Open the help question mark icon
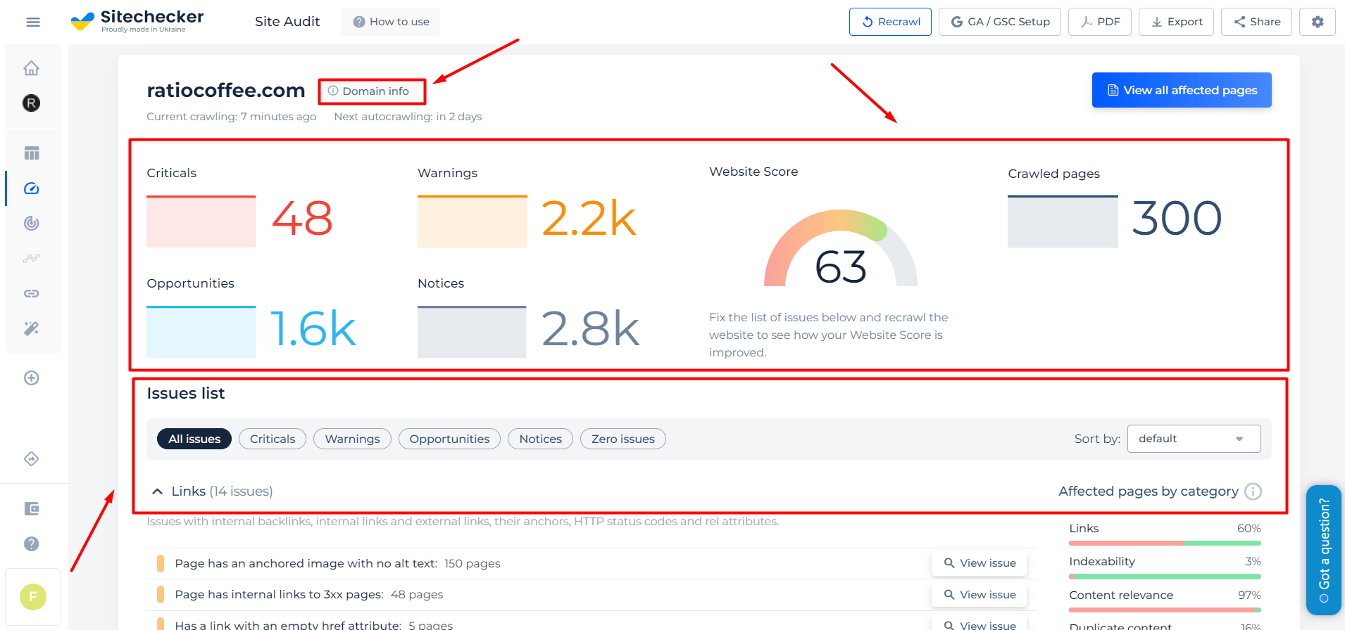Screen dimensions: 1345x630 tap(32, 544)
